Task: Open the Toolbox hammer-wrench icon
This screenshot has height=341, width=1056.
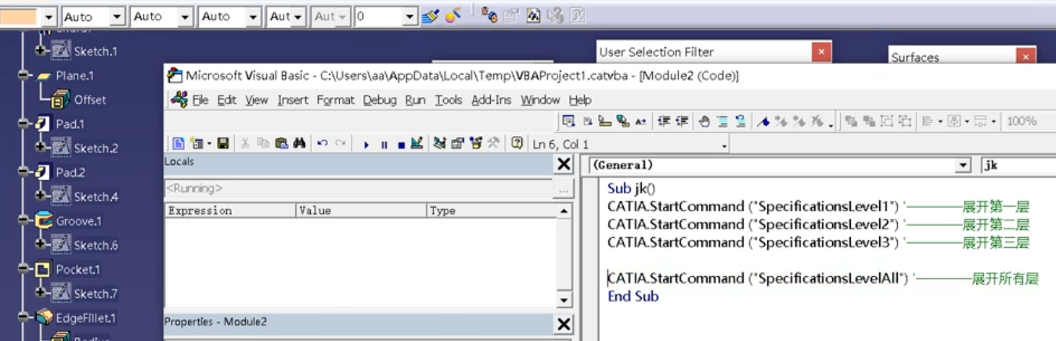Action: (493, 143)
